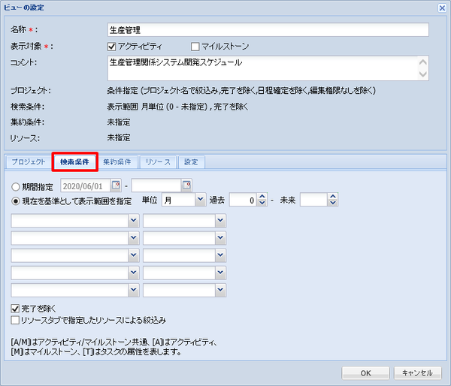Check the マイルストーン checkbox
451x386 pixels.
pyautogui.click(x=195, y=47)
